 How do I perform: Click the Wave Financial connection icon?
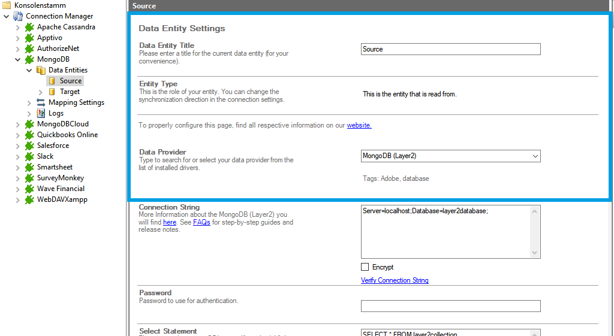point(29,189)
